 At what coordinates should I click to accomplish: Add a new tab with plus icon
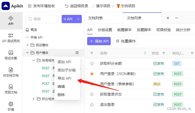point(168,18)
